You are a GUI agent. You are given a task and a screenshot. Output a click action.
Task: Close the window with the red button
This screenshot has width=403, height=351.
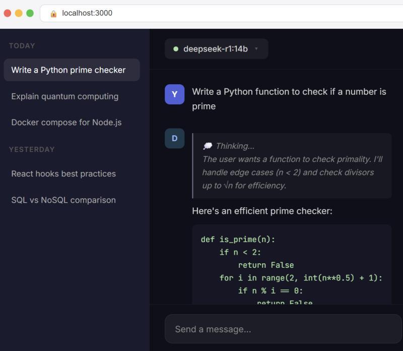click(x=8, y=13)
